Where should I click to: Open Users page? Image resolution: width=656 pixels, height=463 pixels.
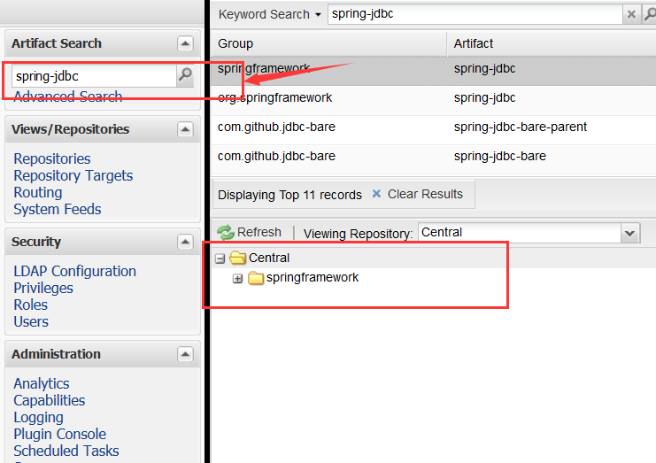pyautogui.click(x=31, y=321)
